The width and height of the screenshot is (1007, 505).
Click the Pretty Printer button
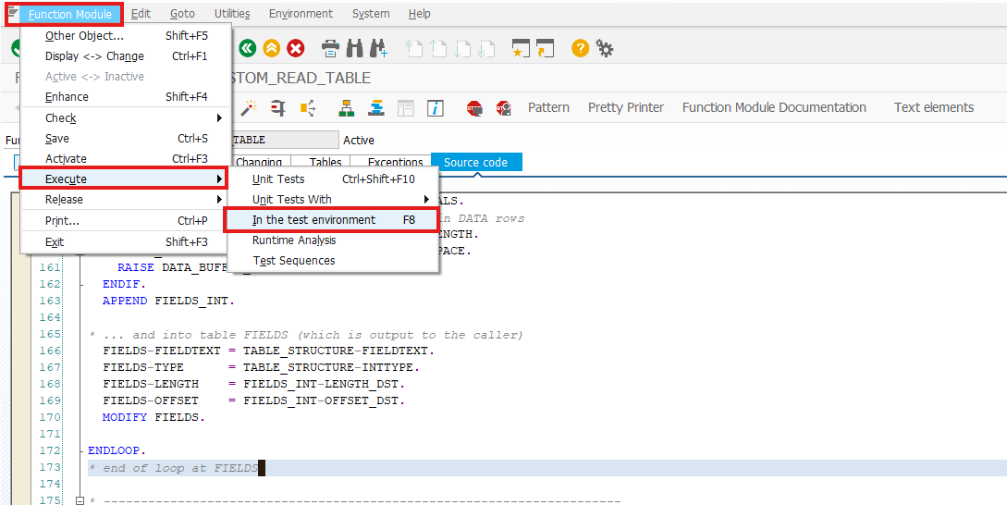point(626,108)
